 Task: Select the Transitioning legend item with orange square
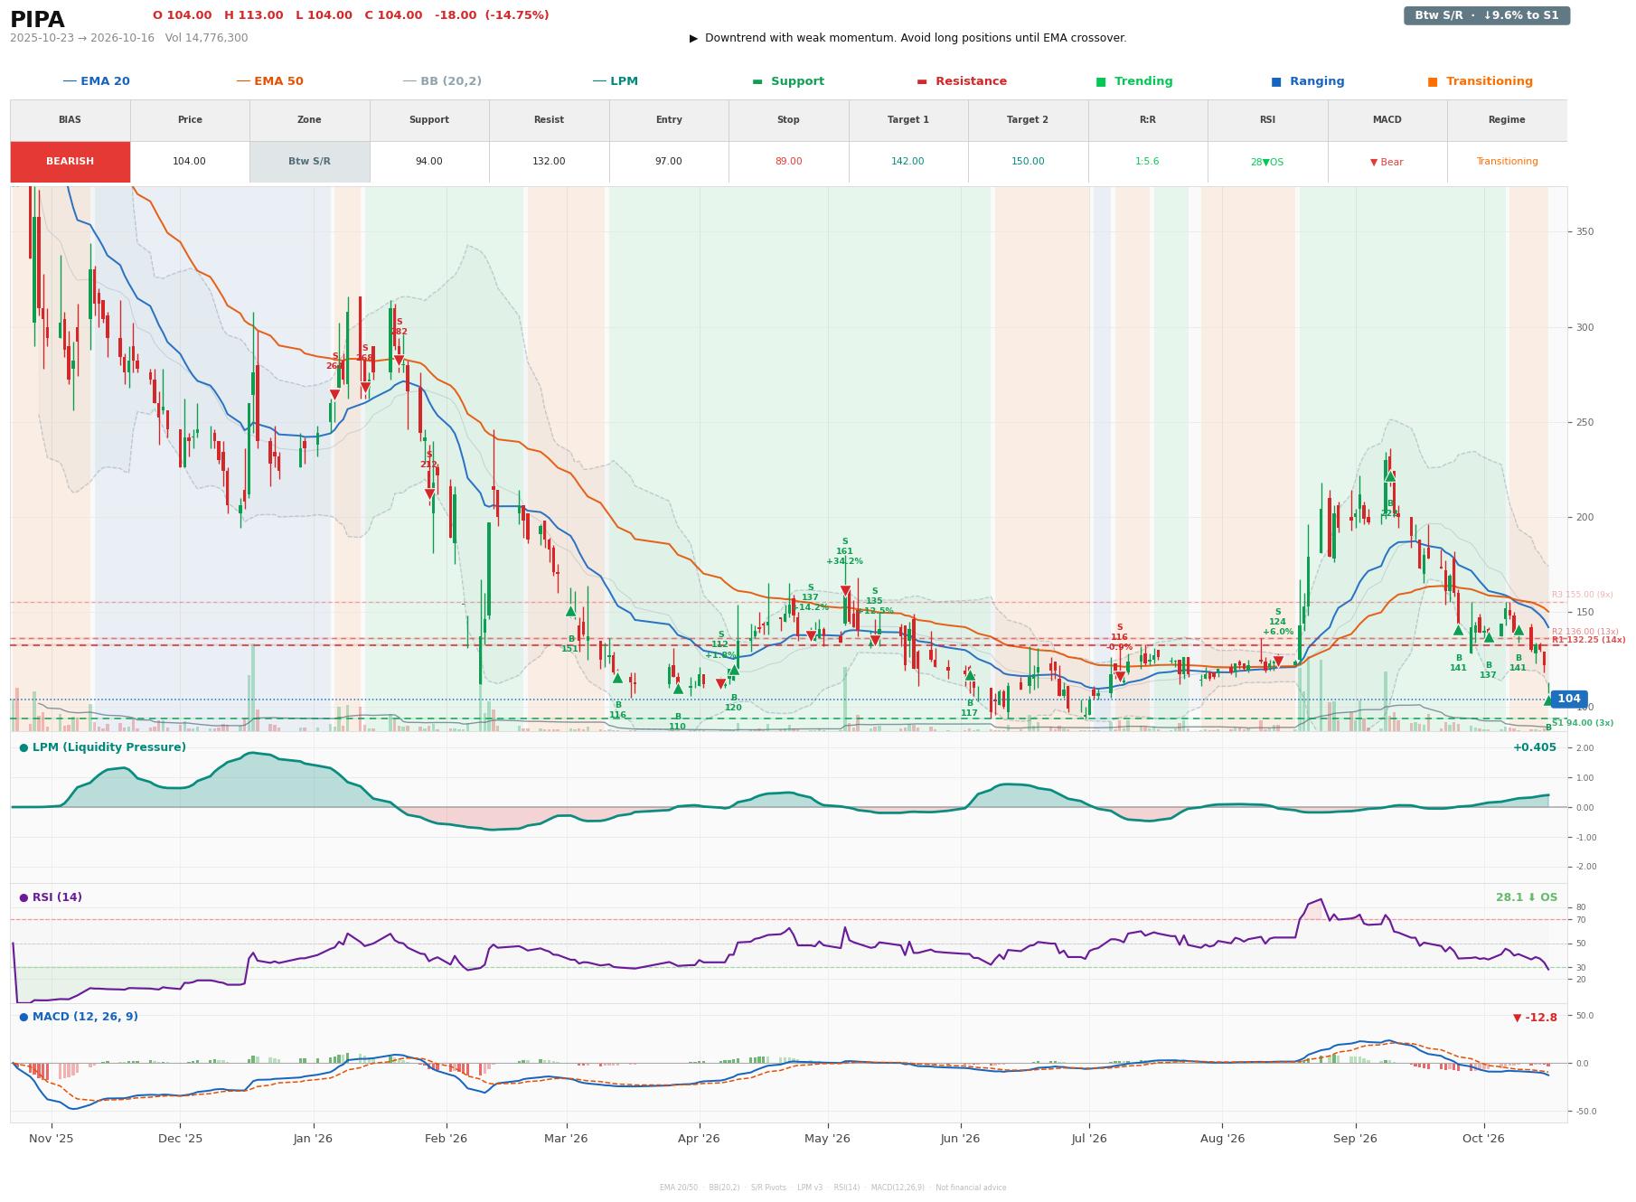(x=1480, y=81)
